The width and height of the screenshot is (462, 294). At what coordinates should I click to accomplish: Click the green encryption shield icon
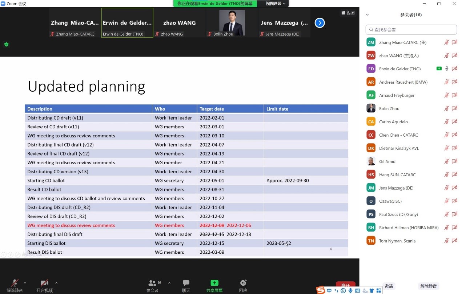6,45
